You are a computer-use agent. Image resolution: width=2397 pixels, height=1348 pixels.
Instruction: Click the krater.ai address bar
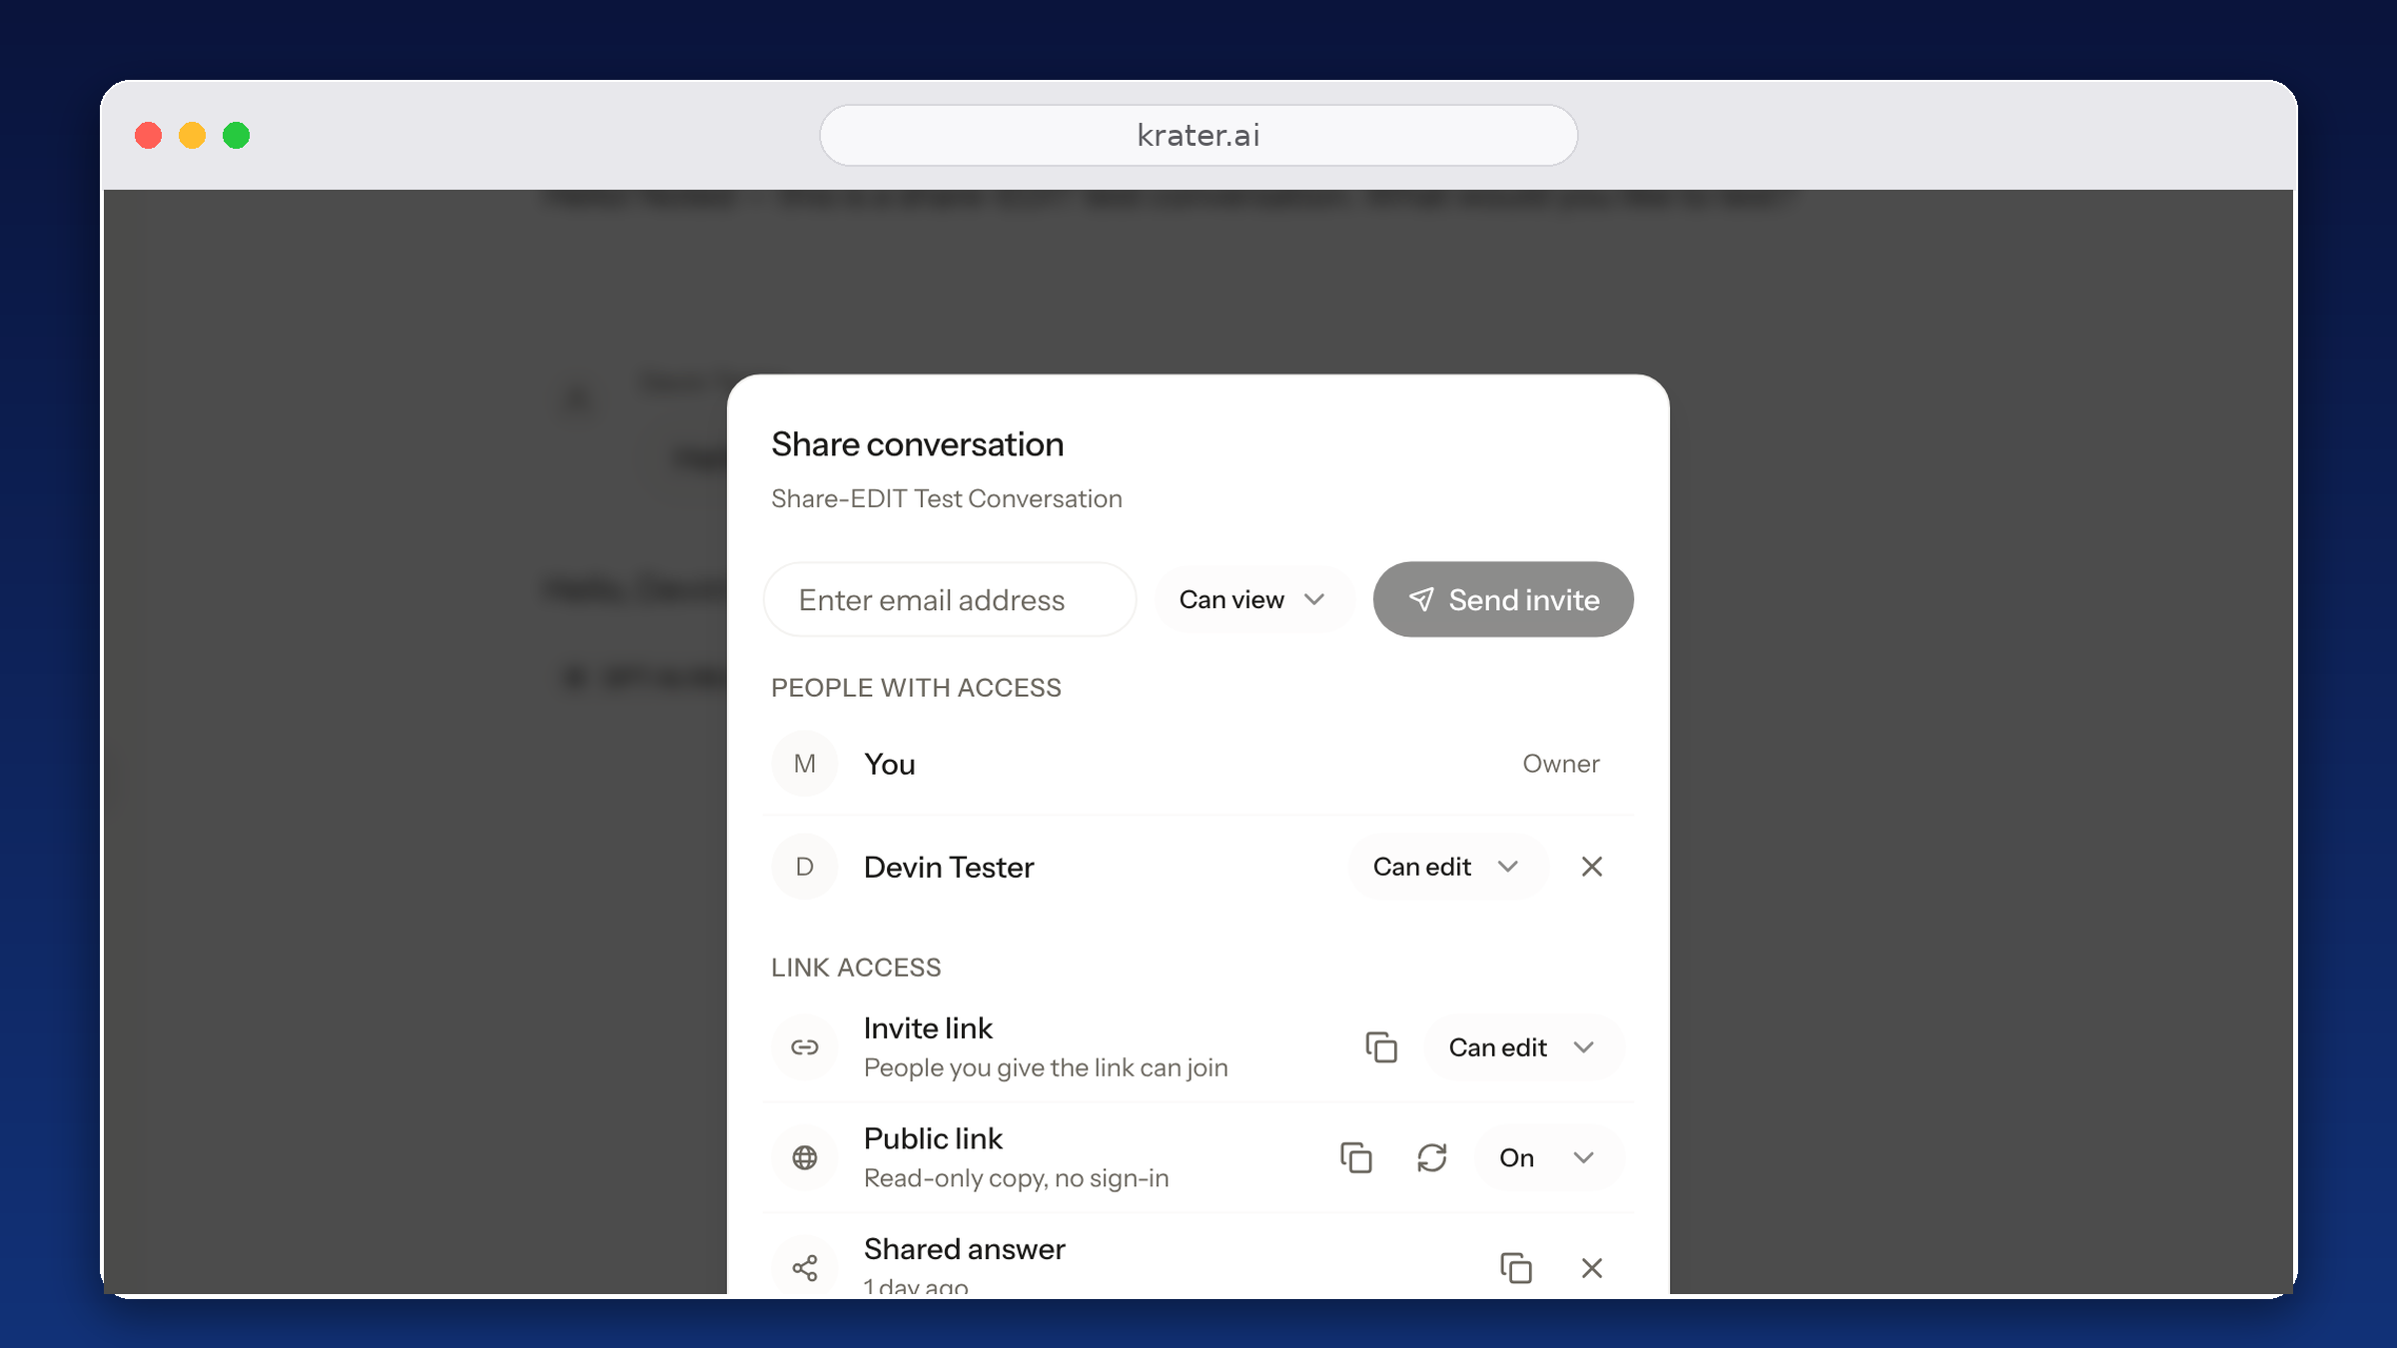pos(1198,135)
